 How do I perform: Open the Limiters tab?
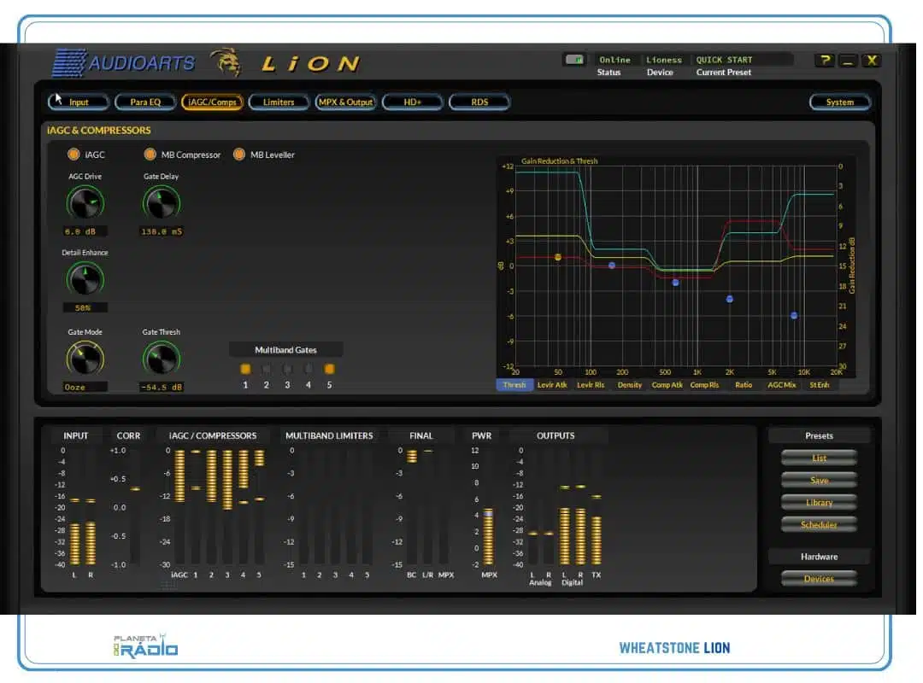pyautogui.click(x=279, y=102)
